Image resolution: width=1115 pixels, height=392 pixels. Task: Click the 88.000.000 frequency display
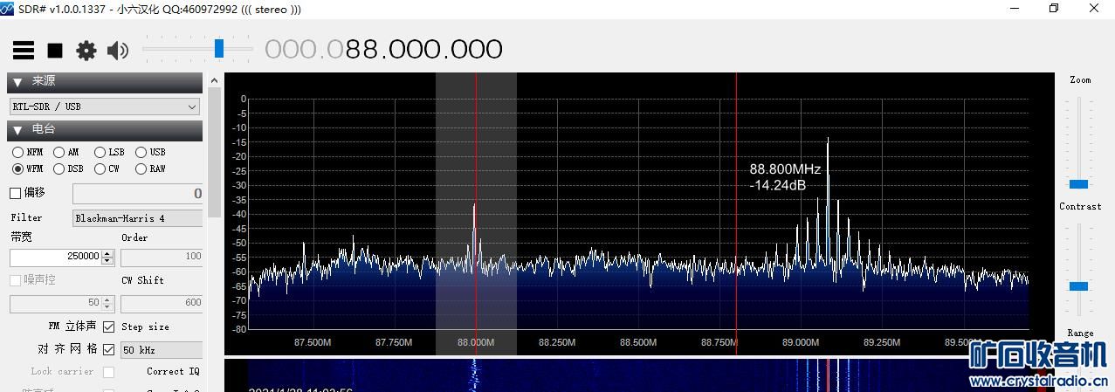point(423,49)
